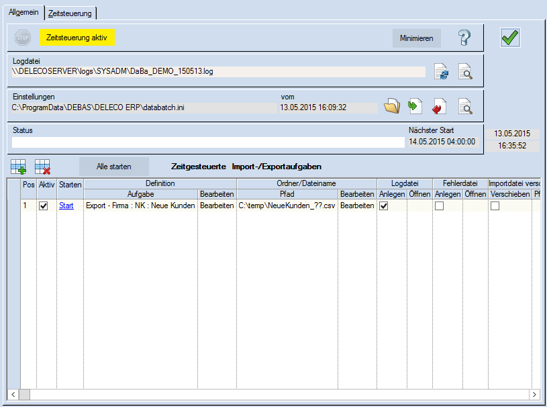Image resolution: width=547 pixels, height=407 pixels.
Task: Refresh the log file with blue arrows icon
Action: coord(441,71)
